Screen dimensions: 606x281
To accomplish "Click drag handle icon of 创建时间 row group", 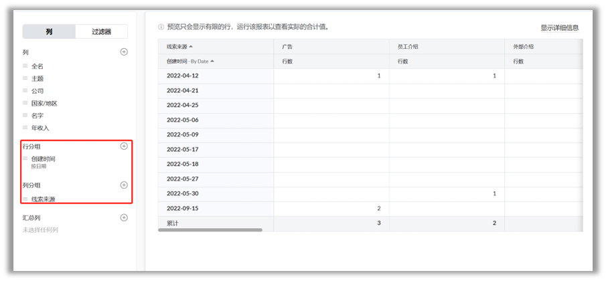I will click(x=25, y=159).
